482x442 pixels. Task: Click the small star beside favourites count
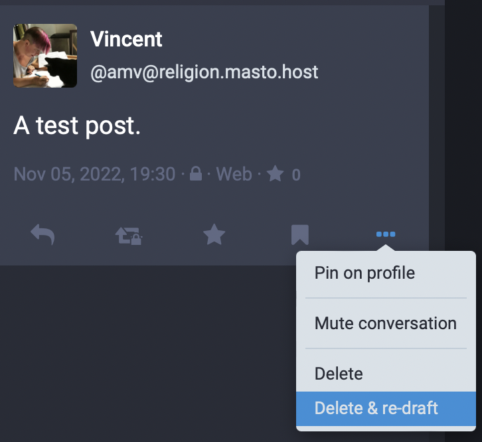(x=275, y=175)
